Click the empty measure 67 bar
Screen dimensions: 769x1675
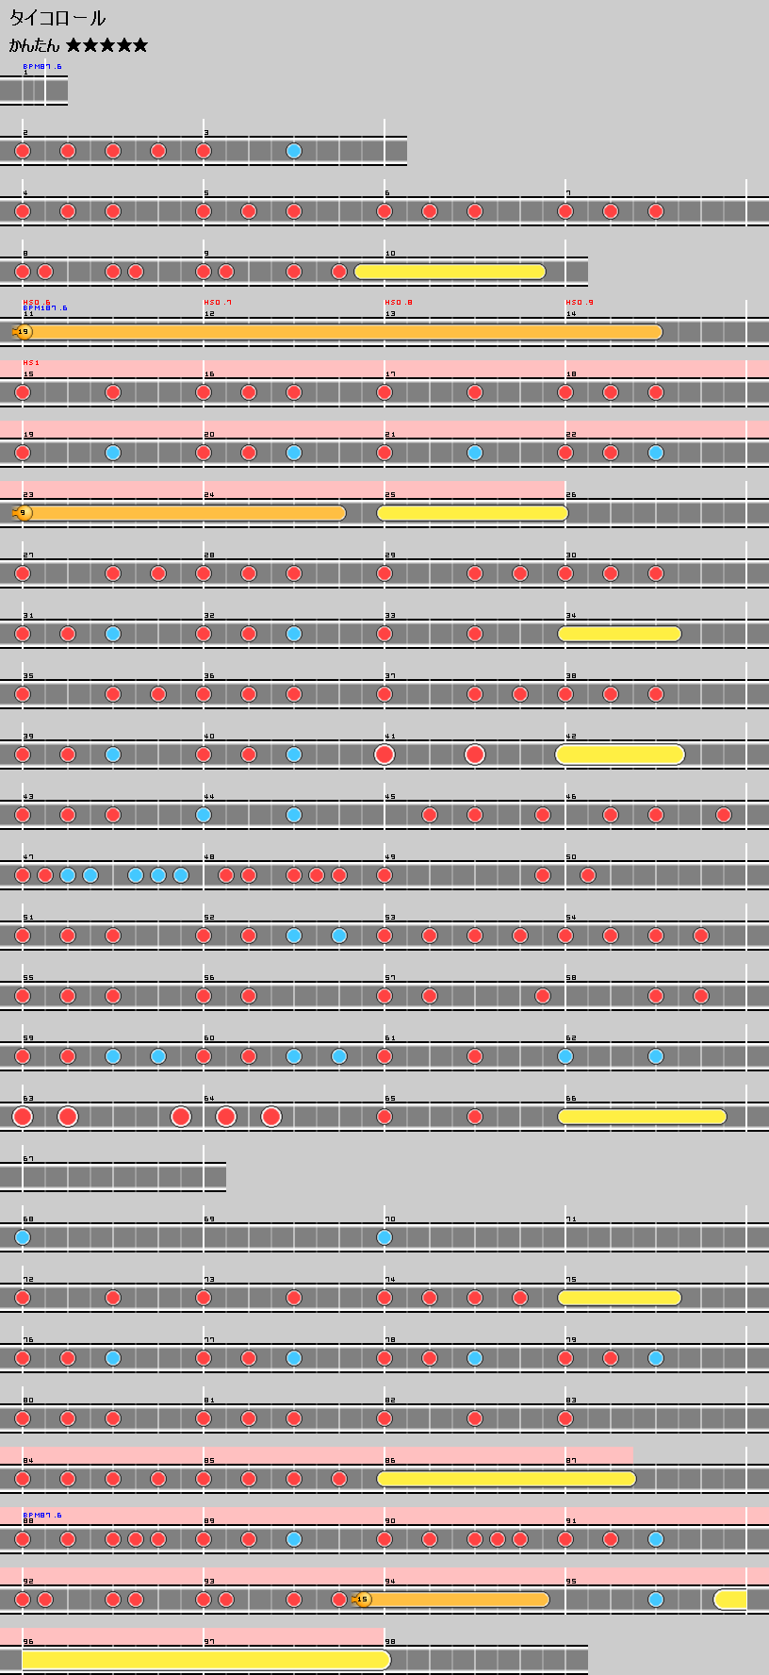point(113,1177)
